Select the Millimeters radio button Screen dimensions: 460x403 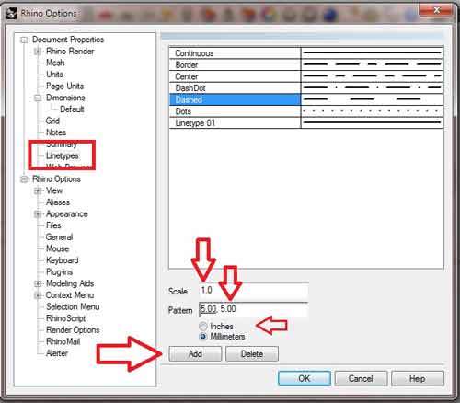pyautogui.click(x=203, y=337)
